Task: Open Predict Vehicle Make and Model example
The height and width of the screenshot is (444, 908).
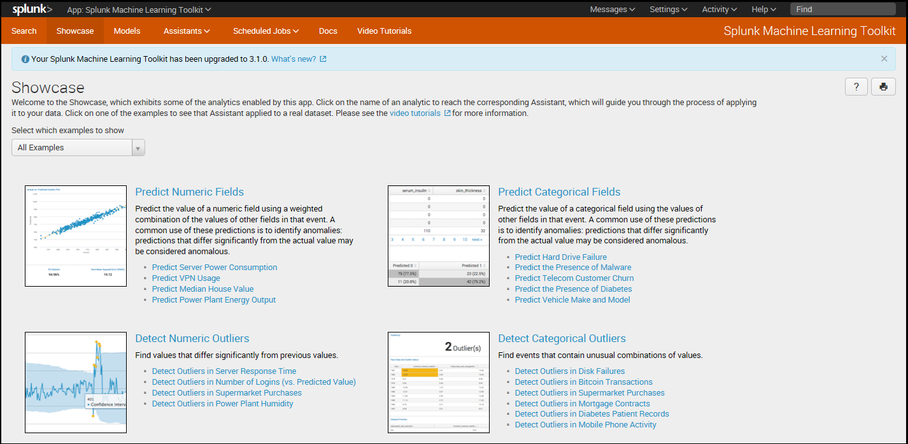Action: [572, 300]
